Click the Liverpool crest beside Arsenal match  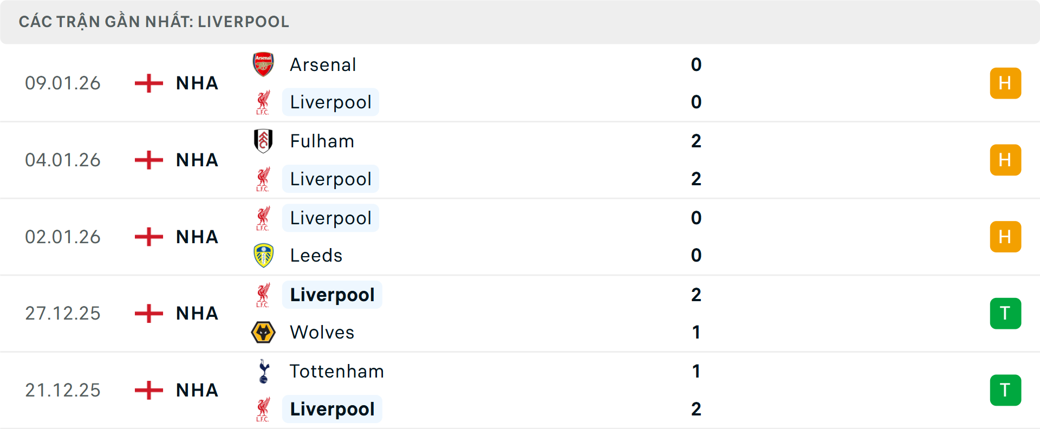click(263, 102)
